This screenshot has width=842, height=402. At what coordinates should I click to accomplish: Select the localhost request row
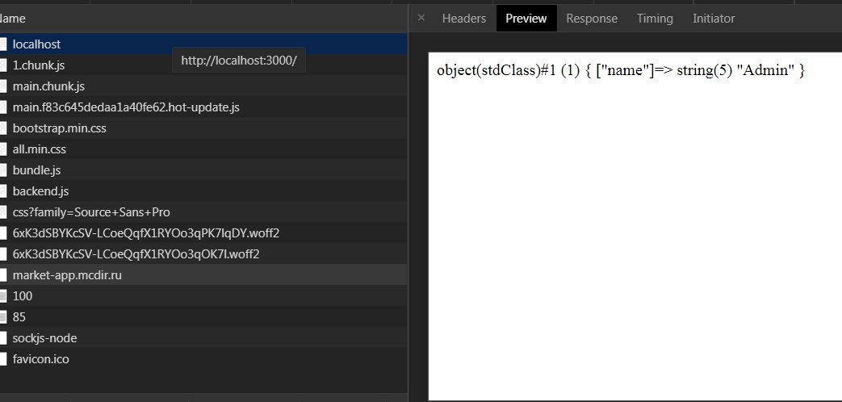tap(203, 44)
